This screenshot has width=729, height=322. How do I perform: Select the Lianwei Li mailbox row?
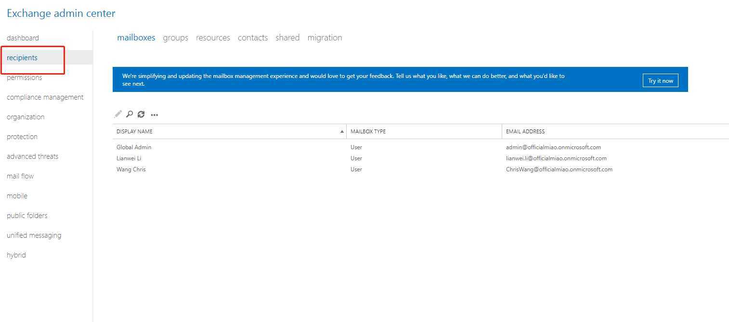(420, 158)
